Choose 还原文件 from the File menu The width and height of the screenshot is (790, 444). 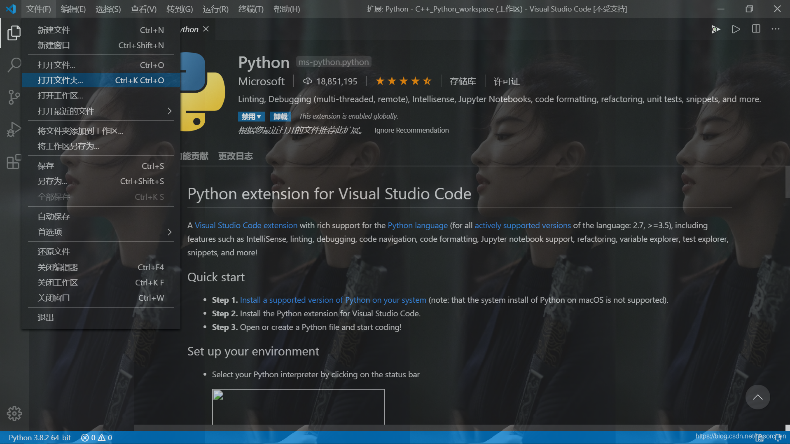101,252
